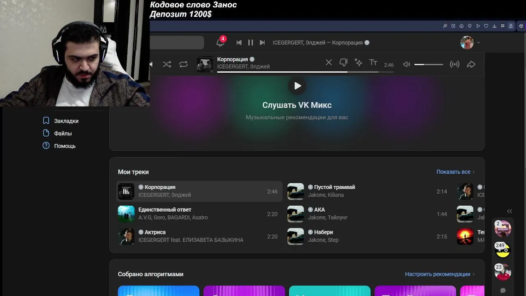The width and height of the screenshot is (526, 296).
Task: Click the search field in the header
Action: (177, 42)
